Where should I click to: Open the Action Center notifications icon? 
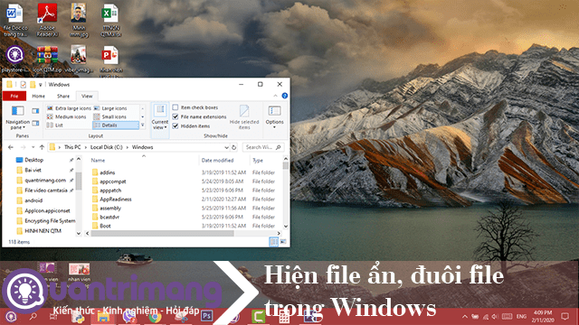pos(565,316)
